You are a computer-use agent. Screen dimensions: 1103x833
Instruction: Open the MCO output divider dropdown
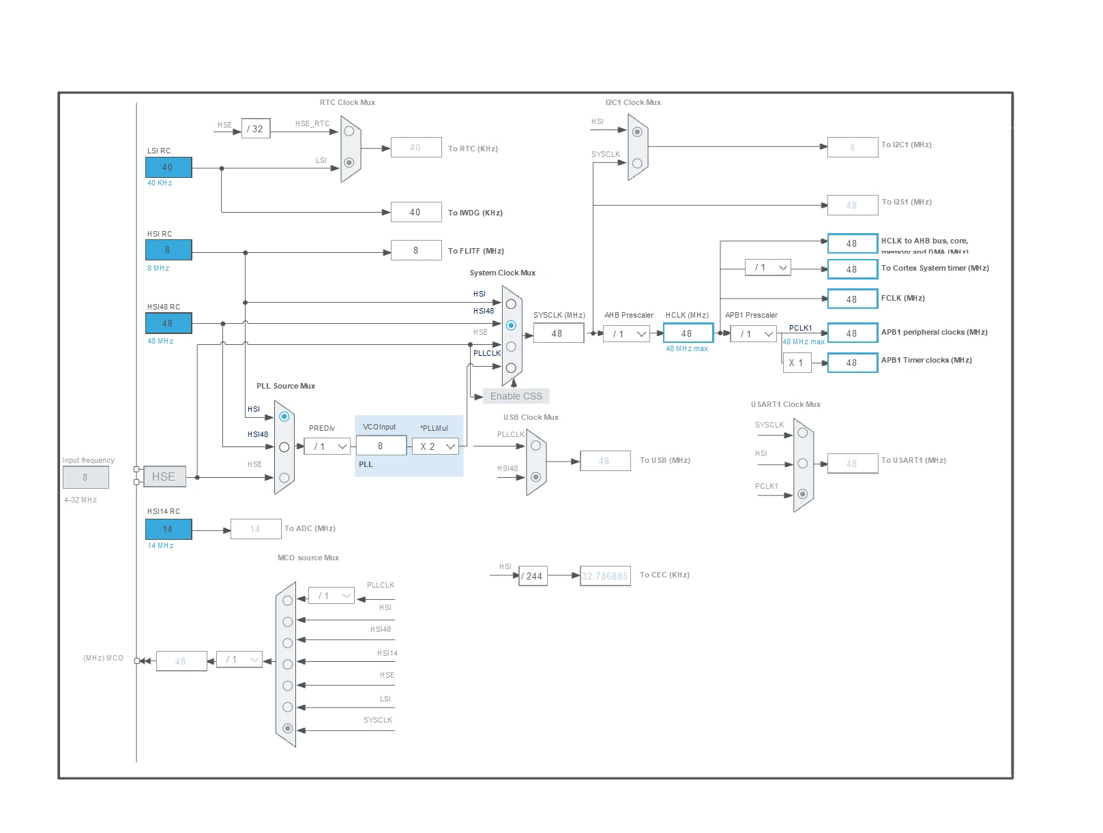[239, 659]
